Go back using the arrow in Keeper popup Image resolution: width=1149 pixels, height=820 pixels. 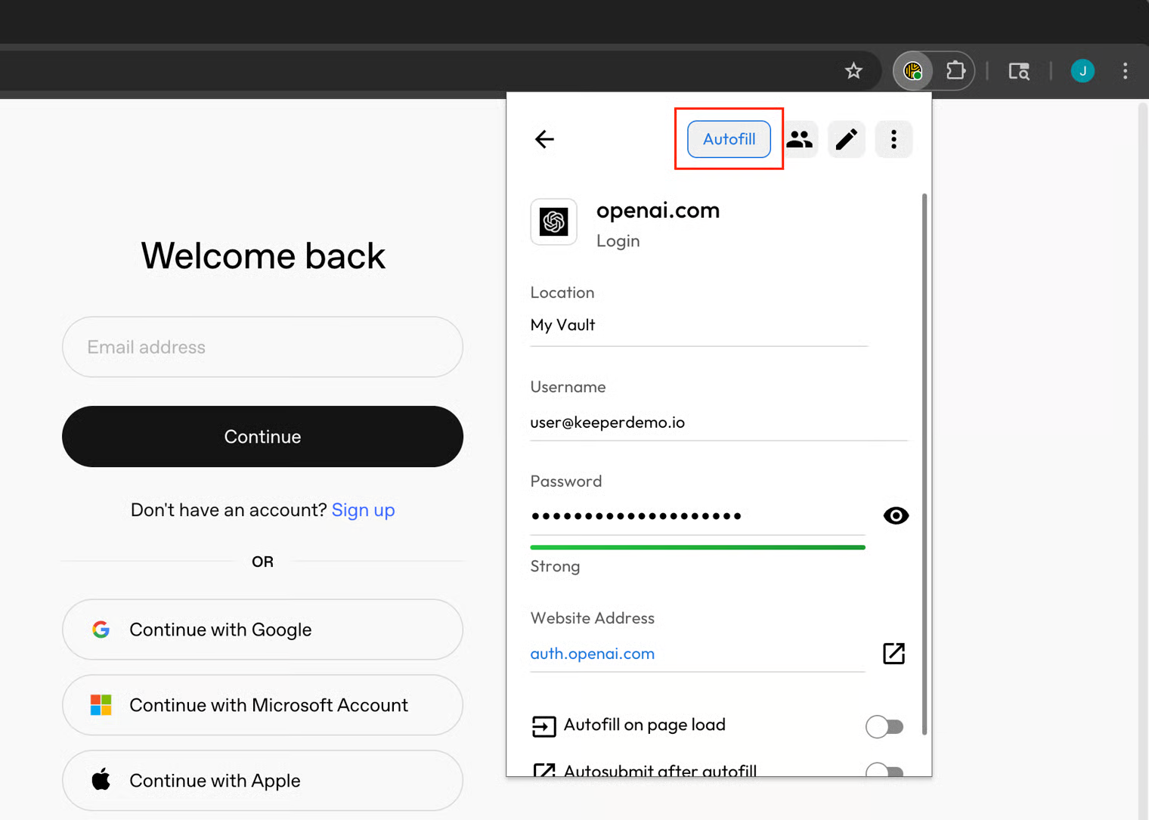[x=544, y=139]
